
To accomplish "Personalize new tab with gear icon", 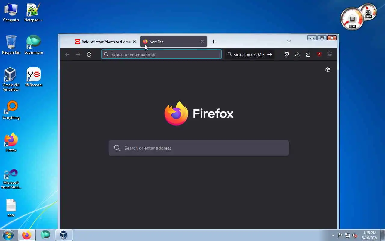I will click(x=328, y=70).
